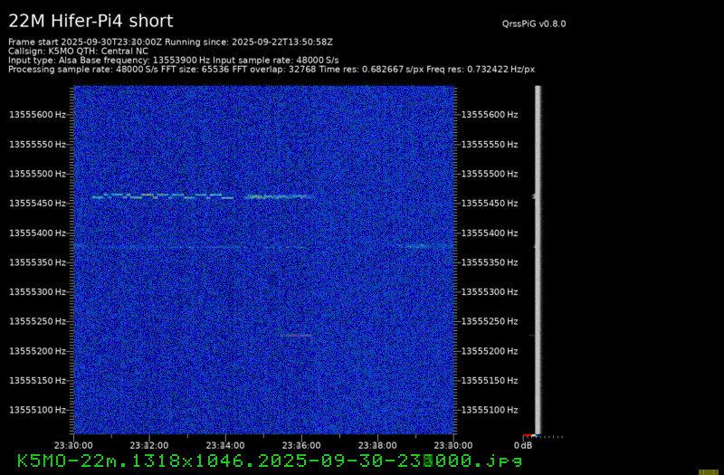
Task: Click the faint horizontal line near 13555375 Hz
Action: click(x=181, y=245)
